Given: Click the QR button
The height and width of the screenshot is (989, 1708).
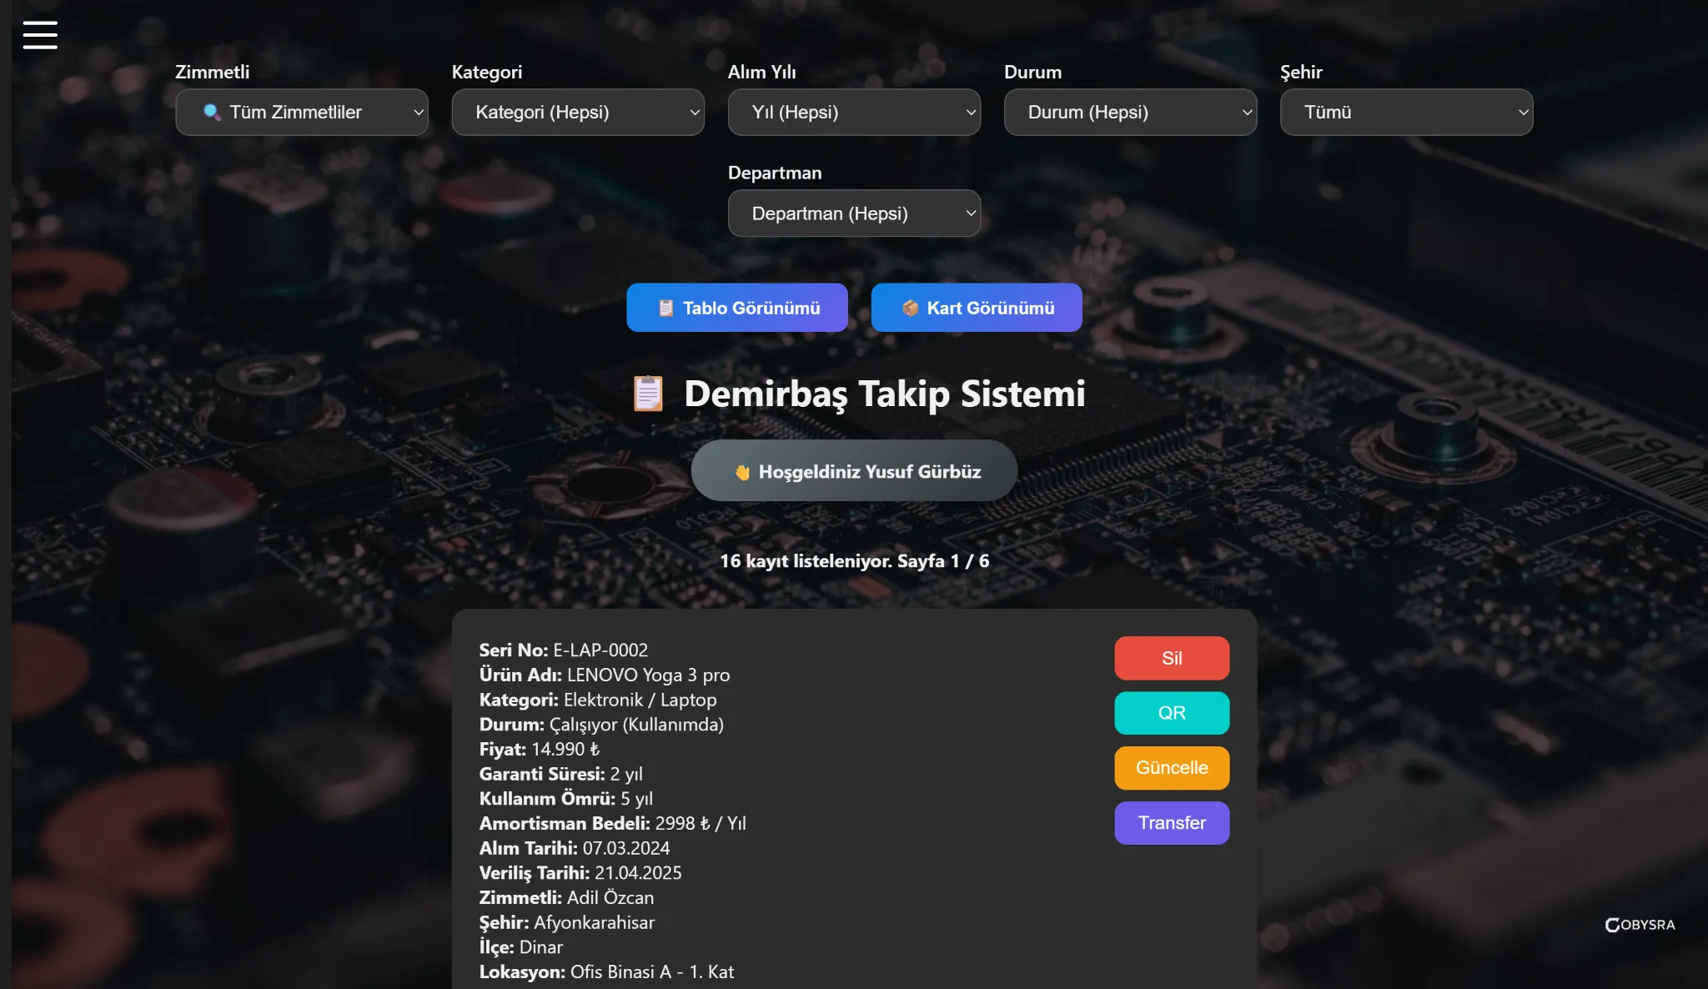Looking at the screenshot, I should pos(1172,713).
